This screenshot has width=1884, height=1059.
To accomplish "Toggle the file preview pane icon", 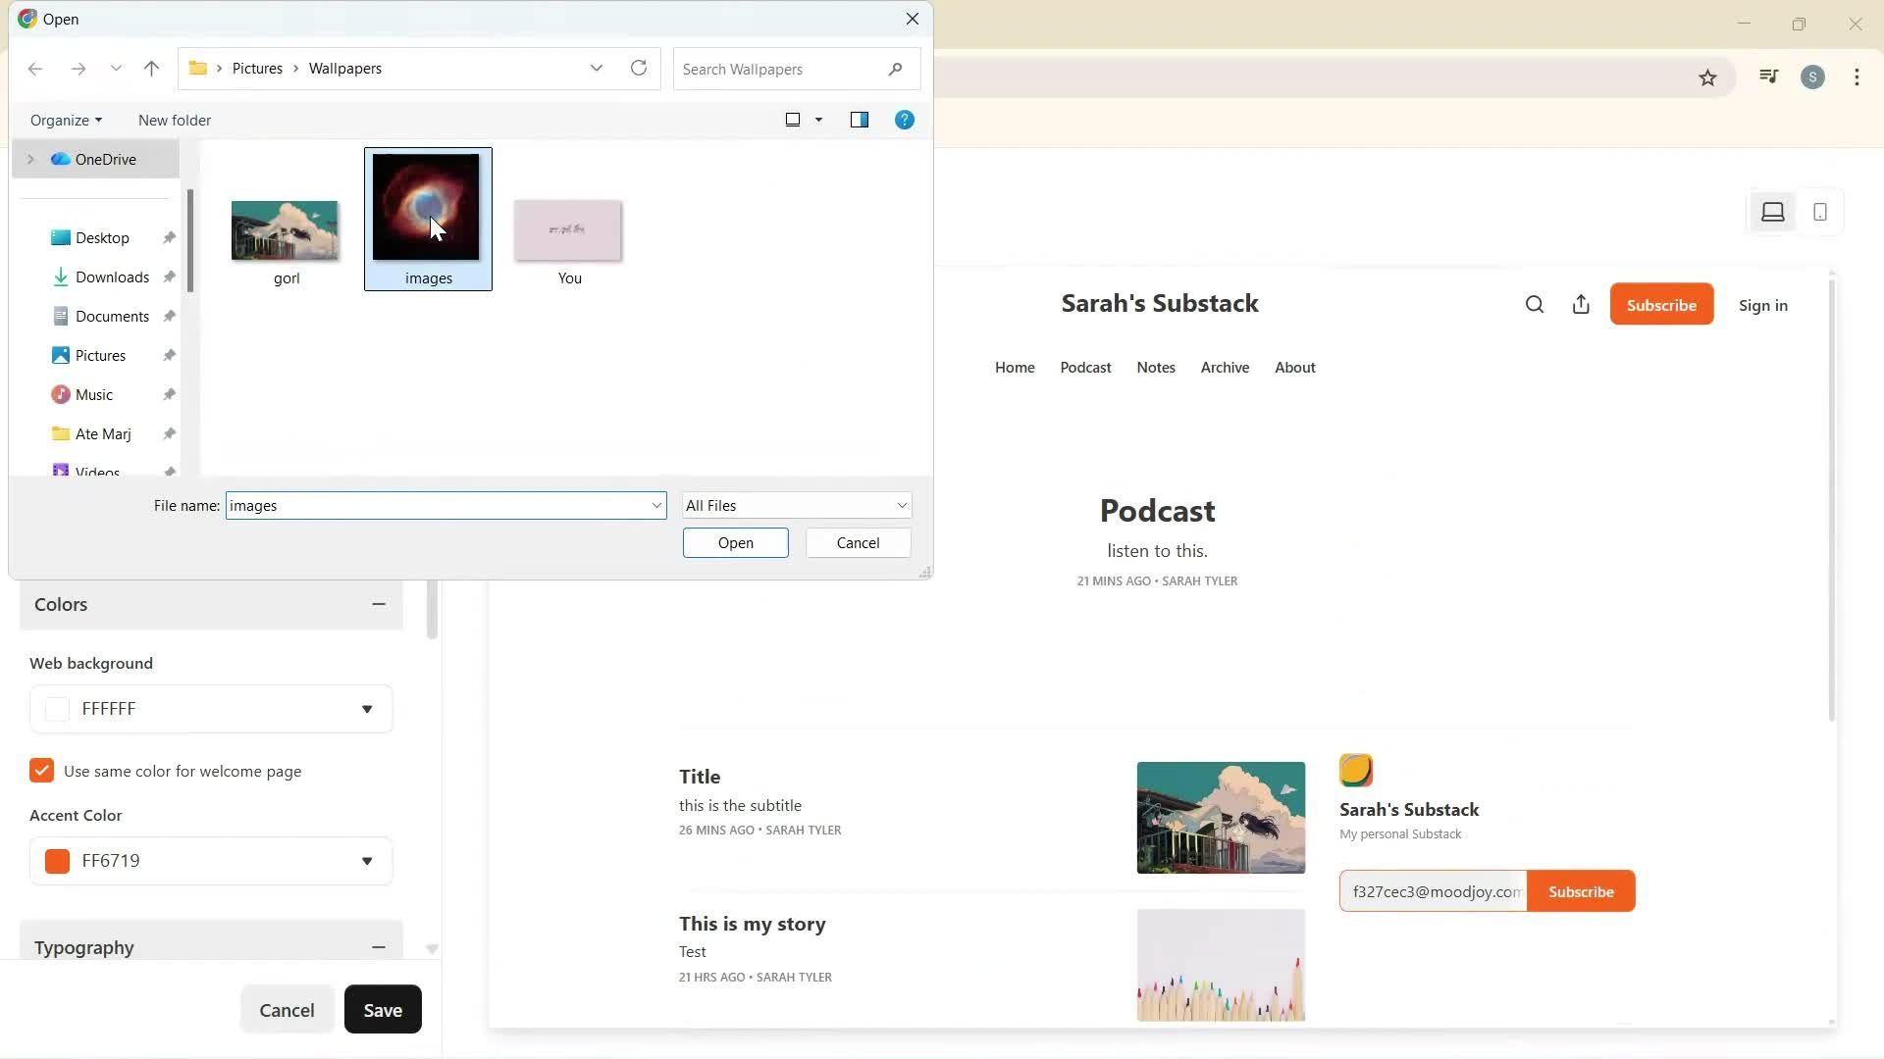I will point(860,120).
